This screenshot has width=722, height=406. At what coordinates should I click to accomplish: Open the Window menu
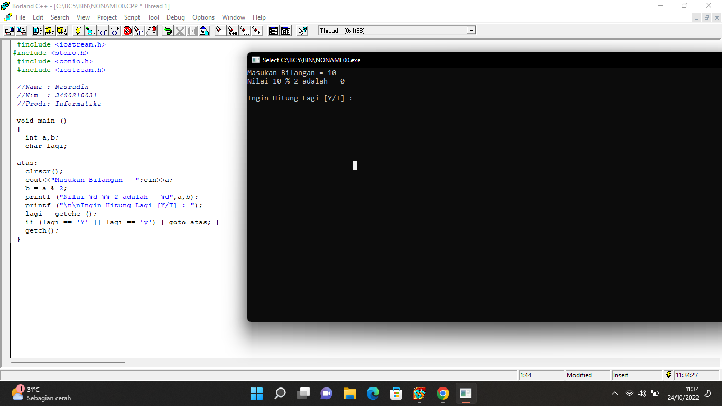pyautogui.click(x=234, y=17)
